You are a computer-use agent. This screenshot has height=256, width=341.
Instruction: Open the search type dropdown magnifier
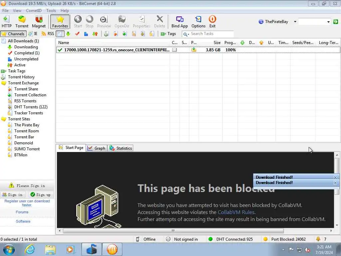[186, 34]
